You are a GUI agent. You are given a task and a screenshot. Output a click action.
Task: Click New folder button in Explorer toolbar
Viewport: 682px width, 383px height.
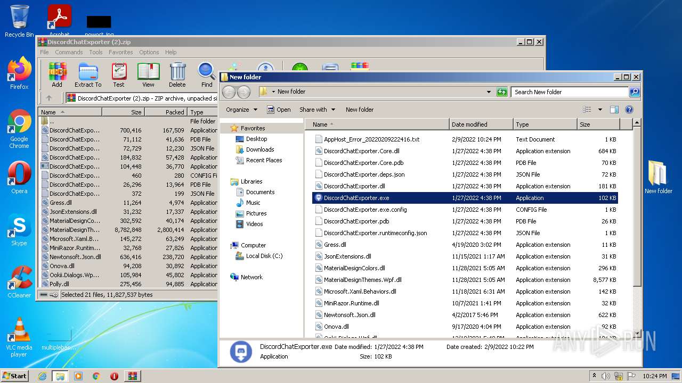click(360, 110)
